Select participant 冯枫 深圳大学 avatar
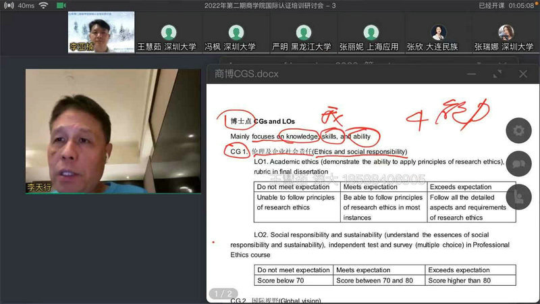 235,32
